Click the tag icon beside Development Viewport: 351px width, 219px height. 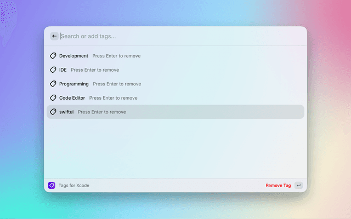(x=53, y=56)
